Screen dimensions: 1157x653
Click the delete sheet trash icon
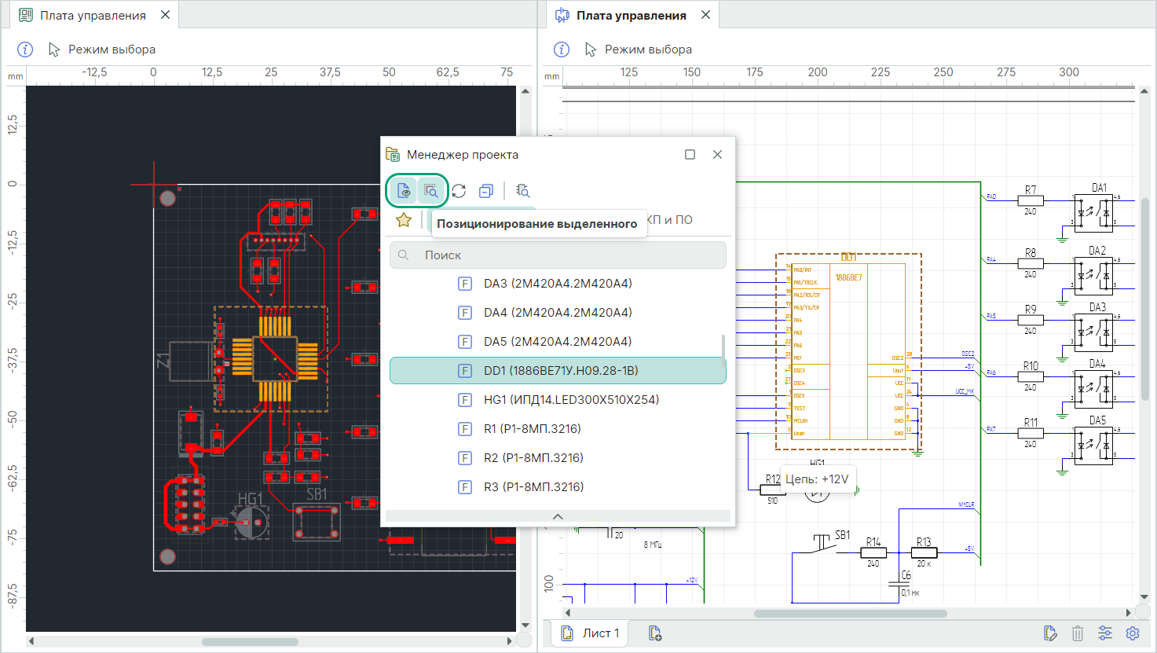1078,633
